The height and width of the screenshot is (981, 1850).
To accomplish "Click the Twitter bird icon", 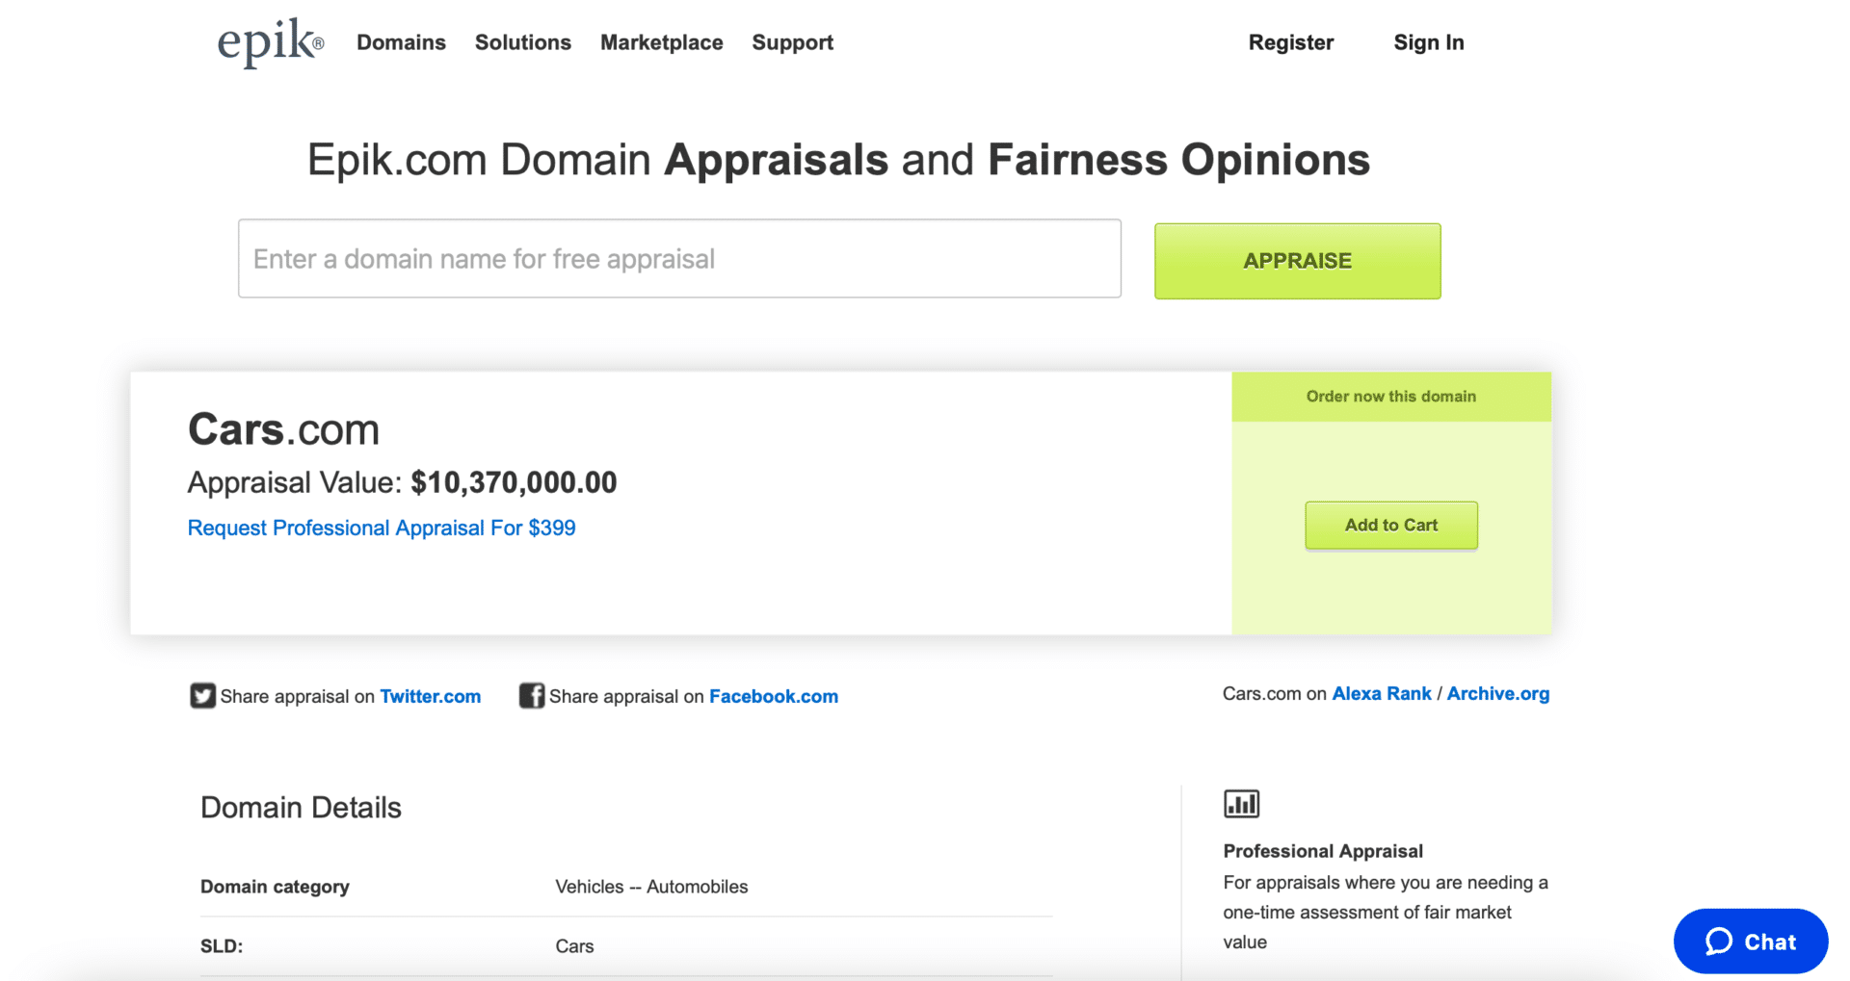I will tap(202, 695).
